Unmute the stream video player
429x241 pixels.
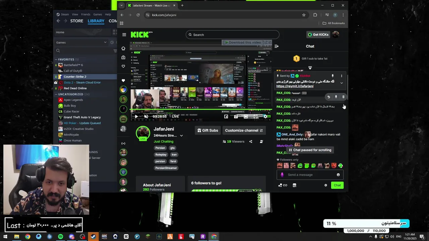146,116
